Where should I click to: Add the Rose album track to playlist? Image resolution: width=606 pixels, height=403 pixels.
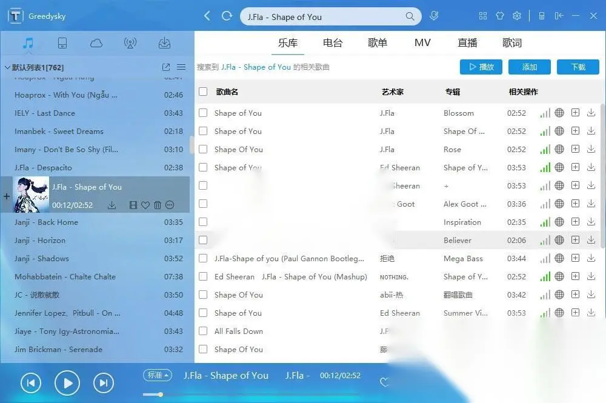(576, 149)
